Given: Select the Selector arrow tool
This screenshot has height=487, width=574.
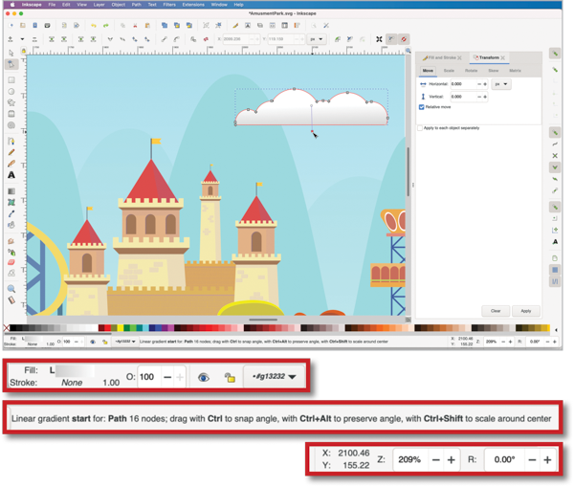Looking at the screenshot, I should (11, 53).
